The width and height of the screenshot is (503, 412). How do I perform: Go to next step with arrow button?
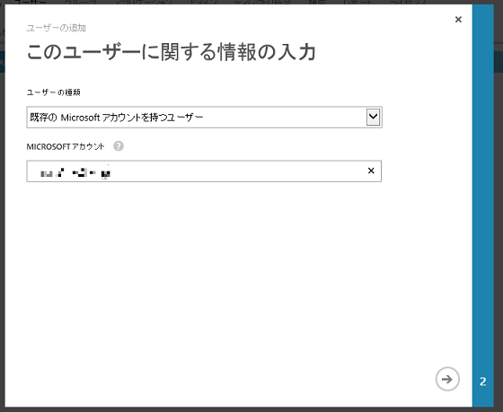[x=447, y=379]
